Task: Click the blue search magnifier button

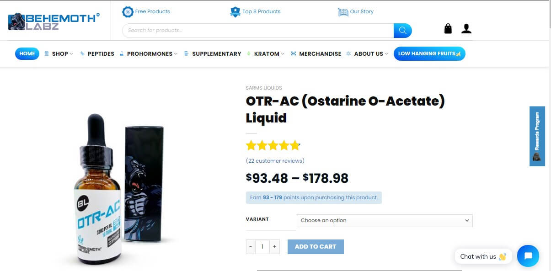Action: 403,31
